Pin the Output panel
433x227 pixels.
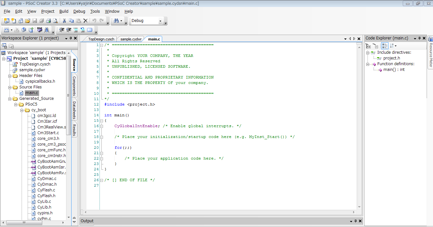point(355,221)
